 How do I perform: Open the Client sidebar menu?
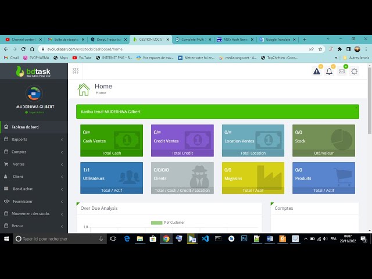pyautogui.click(x=34, y=177)
